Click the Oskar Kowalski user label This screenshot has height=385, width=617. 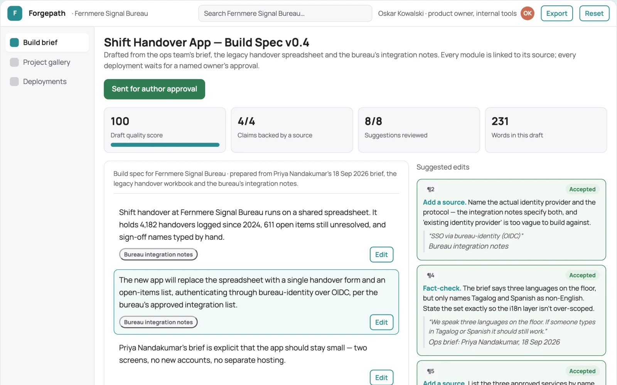tap(447, 13)
